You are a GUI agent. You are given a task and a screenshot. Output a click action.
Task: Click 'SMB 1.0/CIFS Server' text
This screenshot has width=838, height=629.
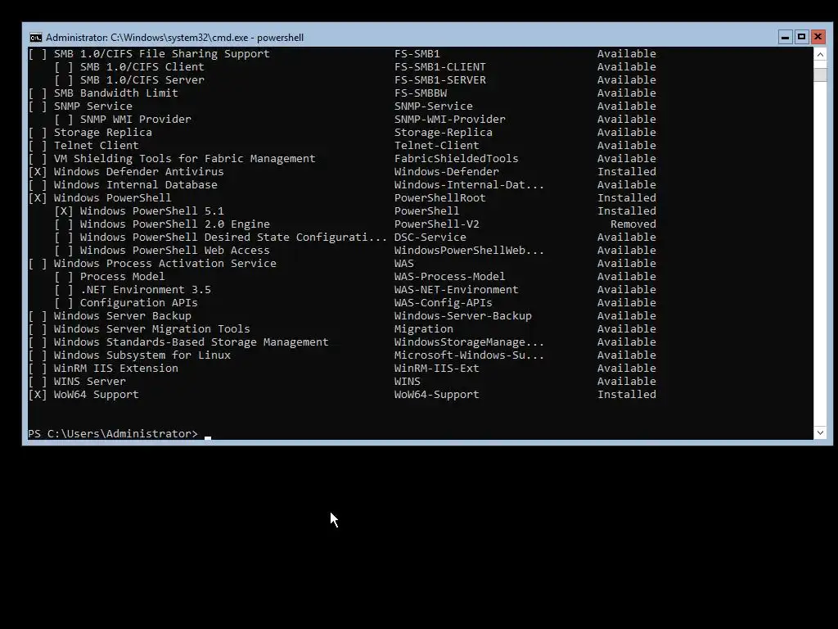coord(142,79)
